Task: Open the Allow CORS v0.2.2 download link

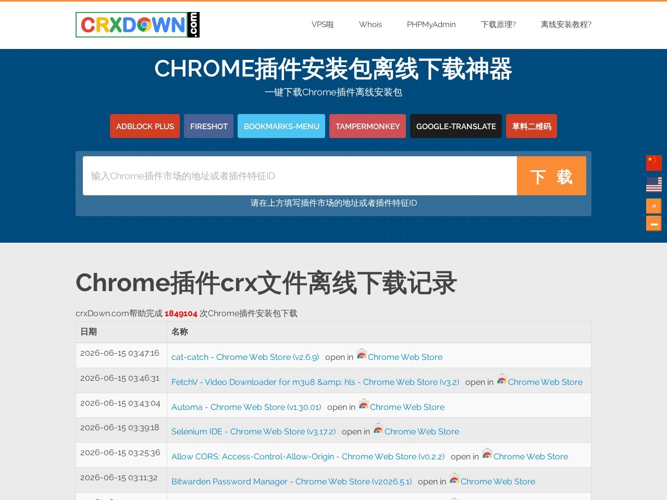Action: [x=308, y=457]
